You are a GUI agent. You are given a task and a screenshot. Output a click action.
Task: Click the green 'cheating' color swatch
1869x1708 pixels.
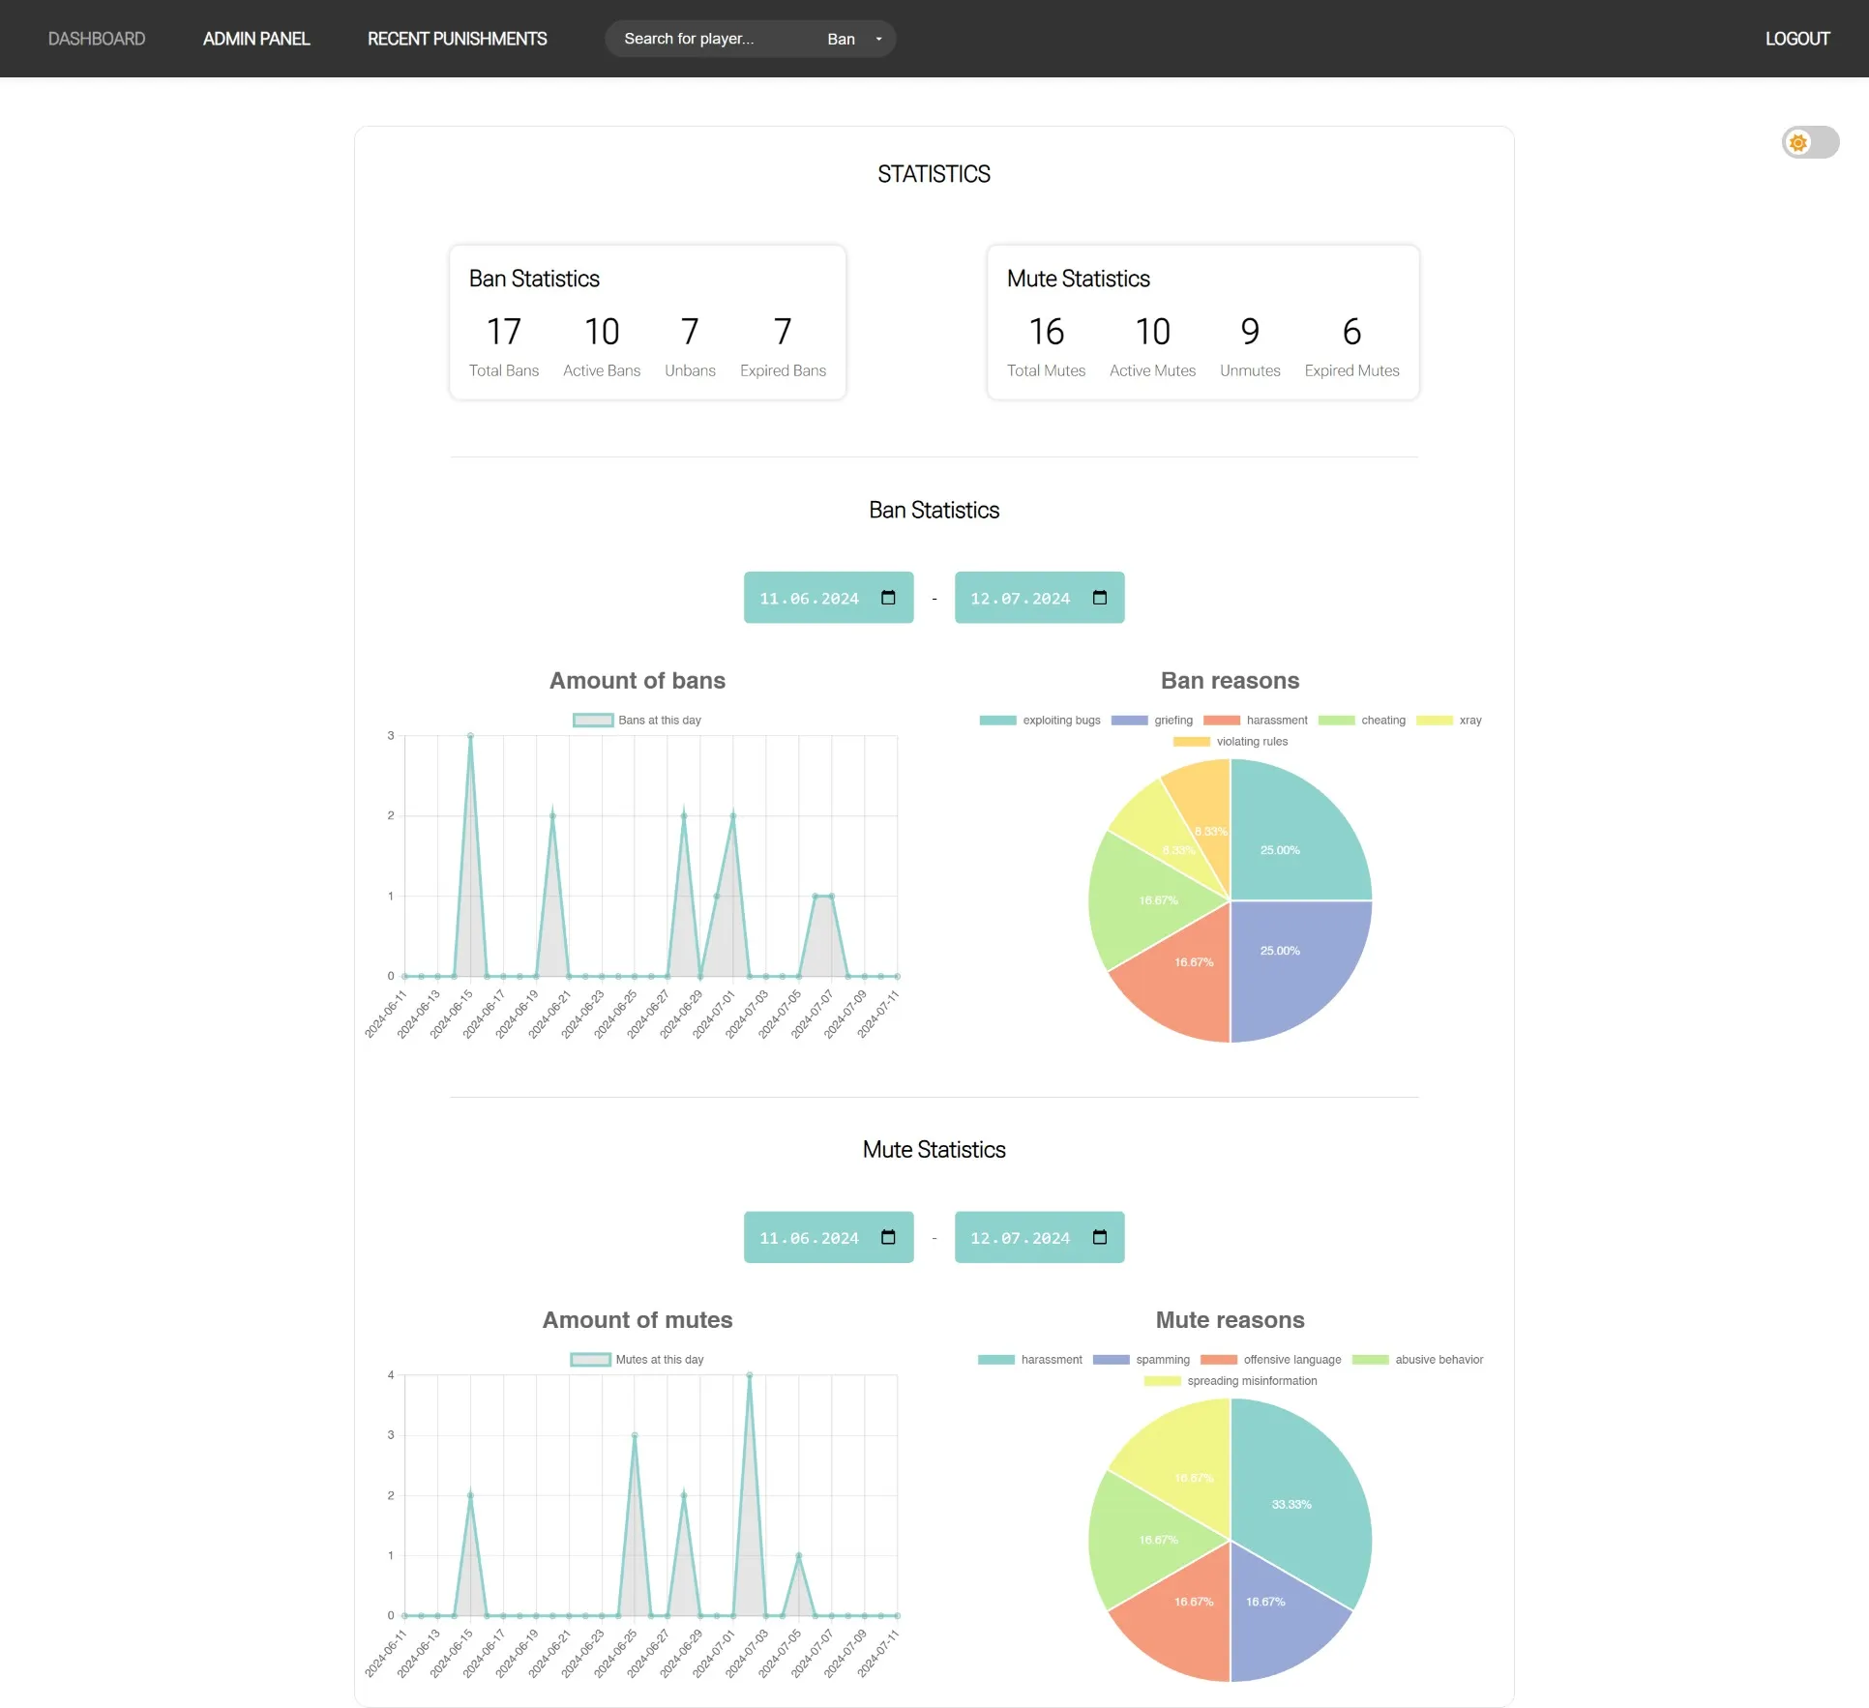point(1338,720)
